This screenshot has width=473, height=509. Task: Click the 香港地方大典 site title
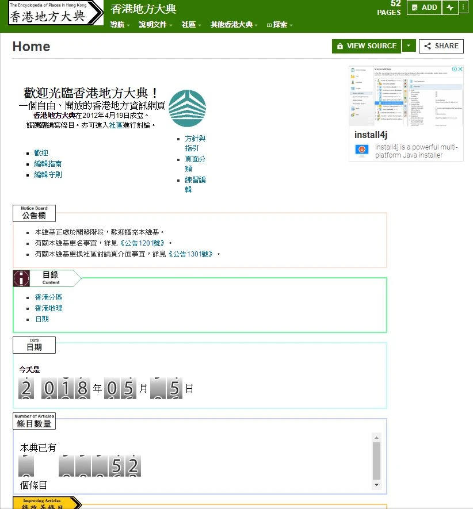[x=143, y=9]
